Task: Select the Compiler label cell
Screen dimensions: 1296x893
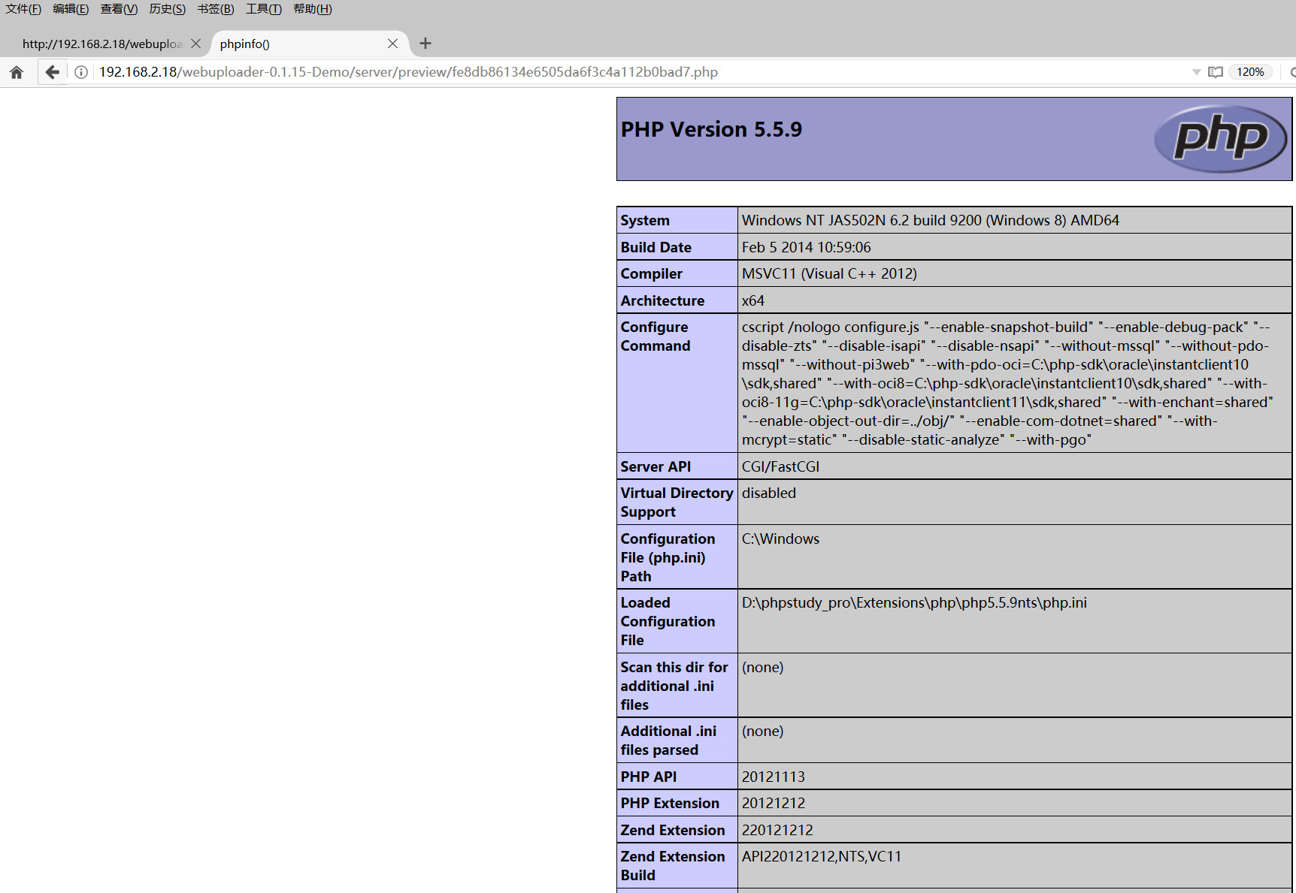Action: tap(677, 273)
